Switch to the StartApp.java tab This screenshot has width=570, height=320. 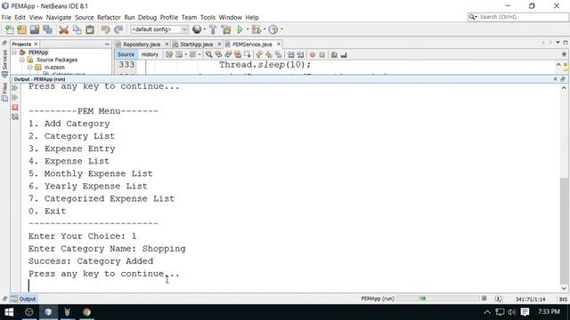[x=196, y=44]
